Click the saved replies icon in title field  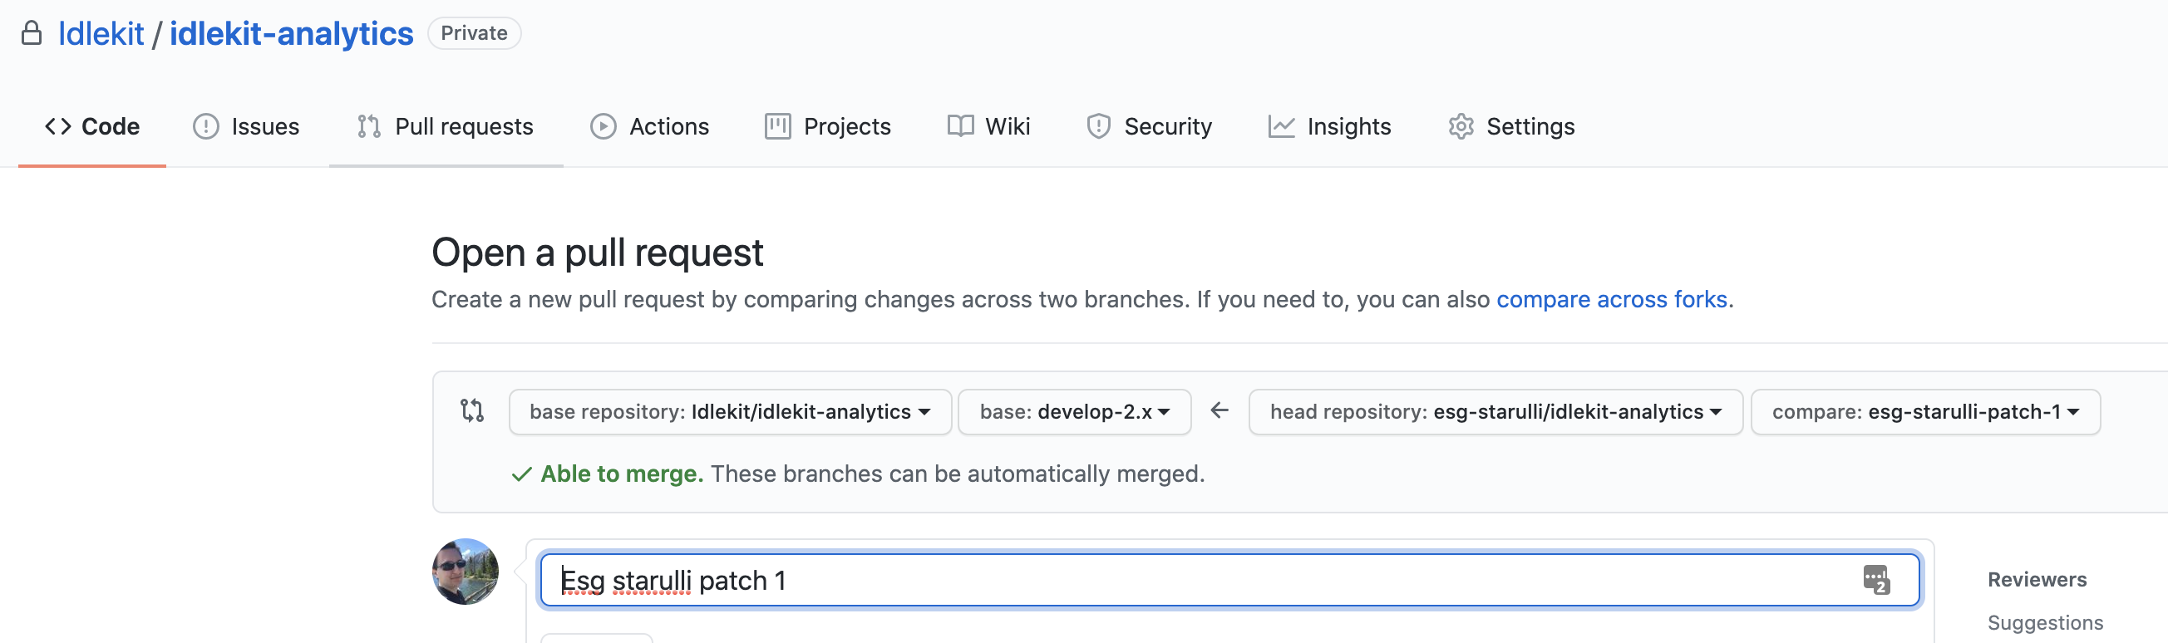click(x=1876, y=580)
